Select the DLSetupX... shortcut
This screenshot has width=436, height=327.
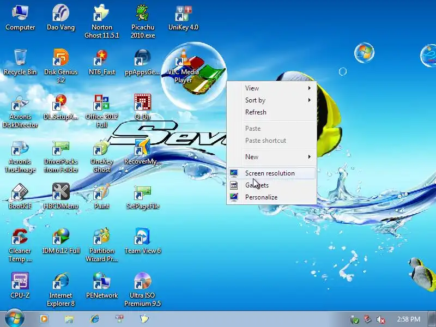pos(60,107)
